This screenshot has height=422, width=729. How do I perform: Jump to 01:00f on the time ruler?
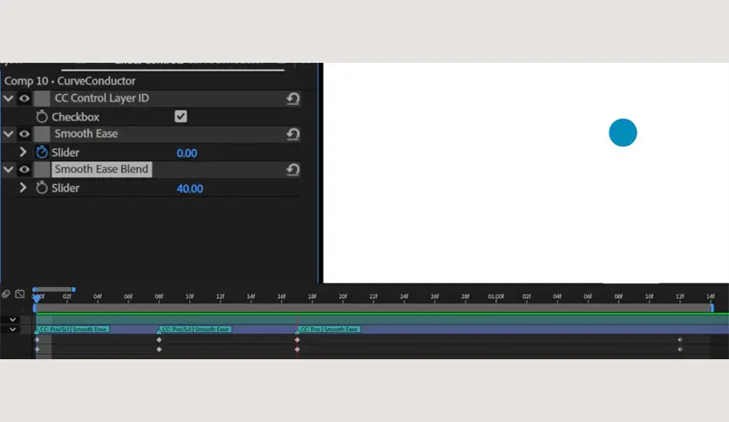pyautogui.click(x=495, y=296)
